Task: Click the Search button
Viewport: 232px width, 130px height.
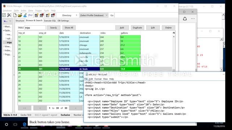Action: (x=53, y=27)
